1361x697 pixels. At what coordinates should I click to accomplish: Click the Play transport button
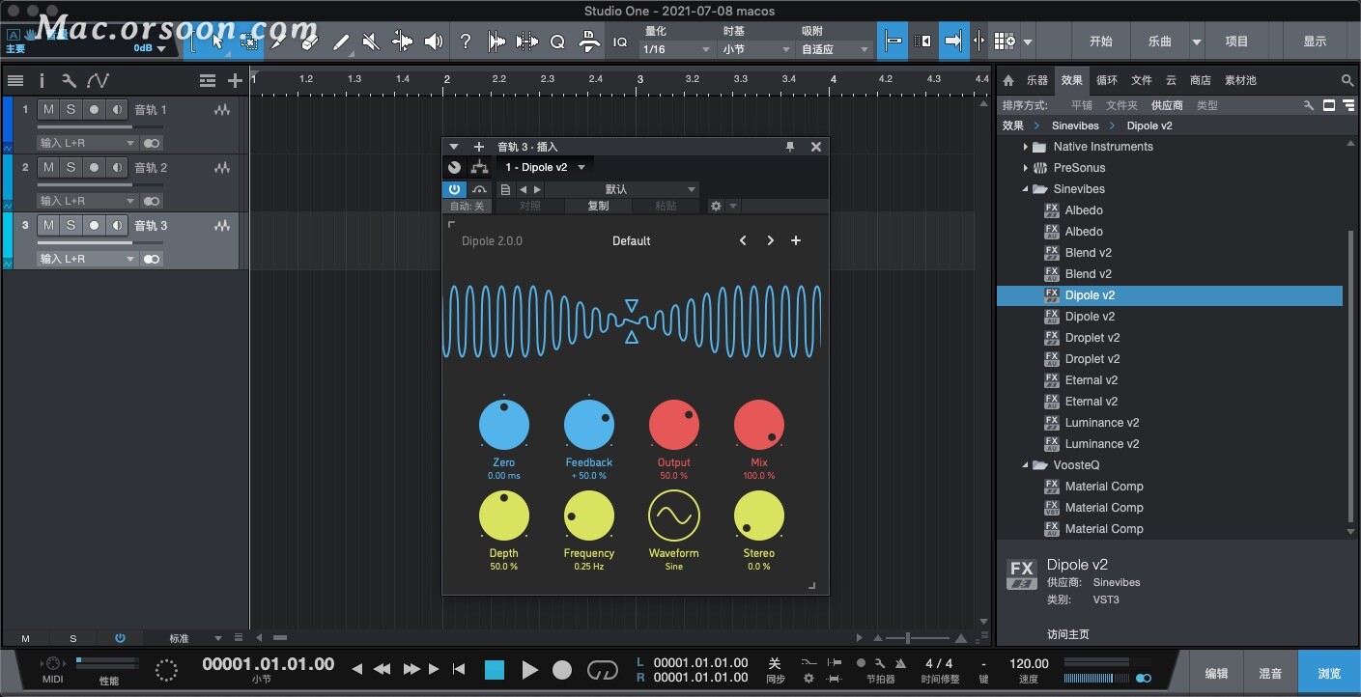pos(529,669)
